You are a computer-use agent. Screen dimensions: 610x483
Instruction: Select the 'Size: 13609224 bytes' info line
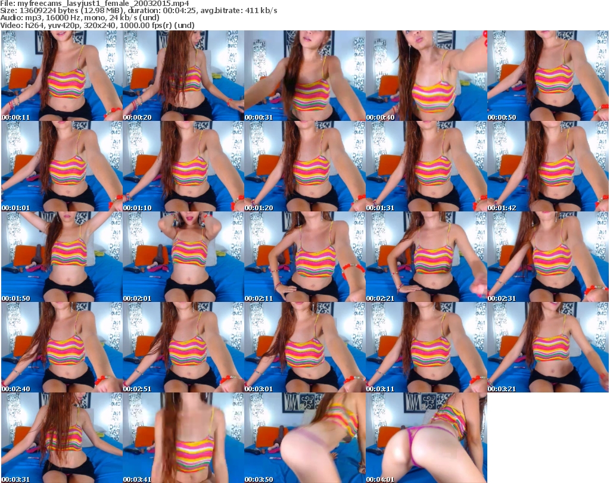point(138,11)
